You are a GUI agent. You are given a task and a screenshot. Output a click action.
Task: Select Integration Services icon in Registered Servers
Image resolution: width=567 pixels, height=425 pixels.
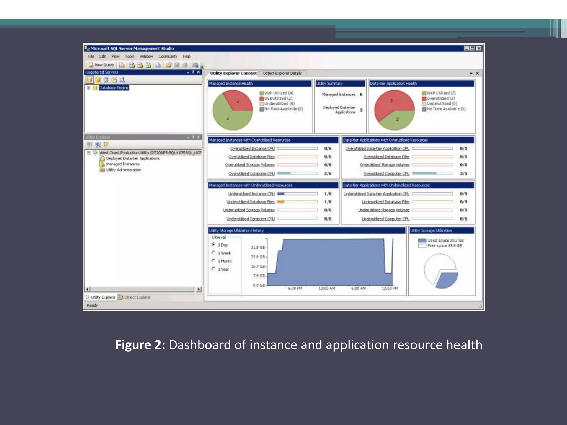pos(122,80)
